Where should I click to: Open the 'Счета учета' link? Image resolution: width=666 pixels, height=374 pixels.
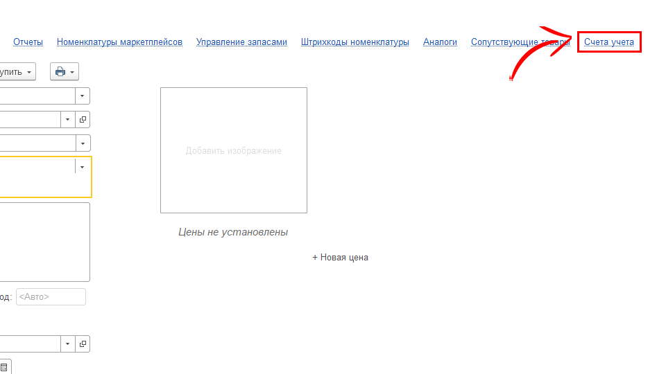pyautogui.click(x=608, y=42)
